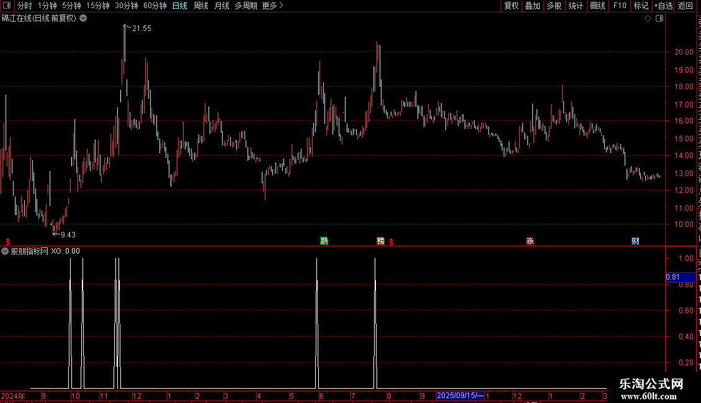The image size is (701, 403).
Task: Toggle the side panel icon at chart top-right
Action: [x=659, y=19]
